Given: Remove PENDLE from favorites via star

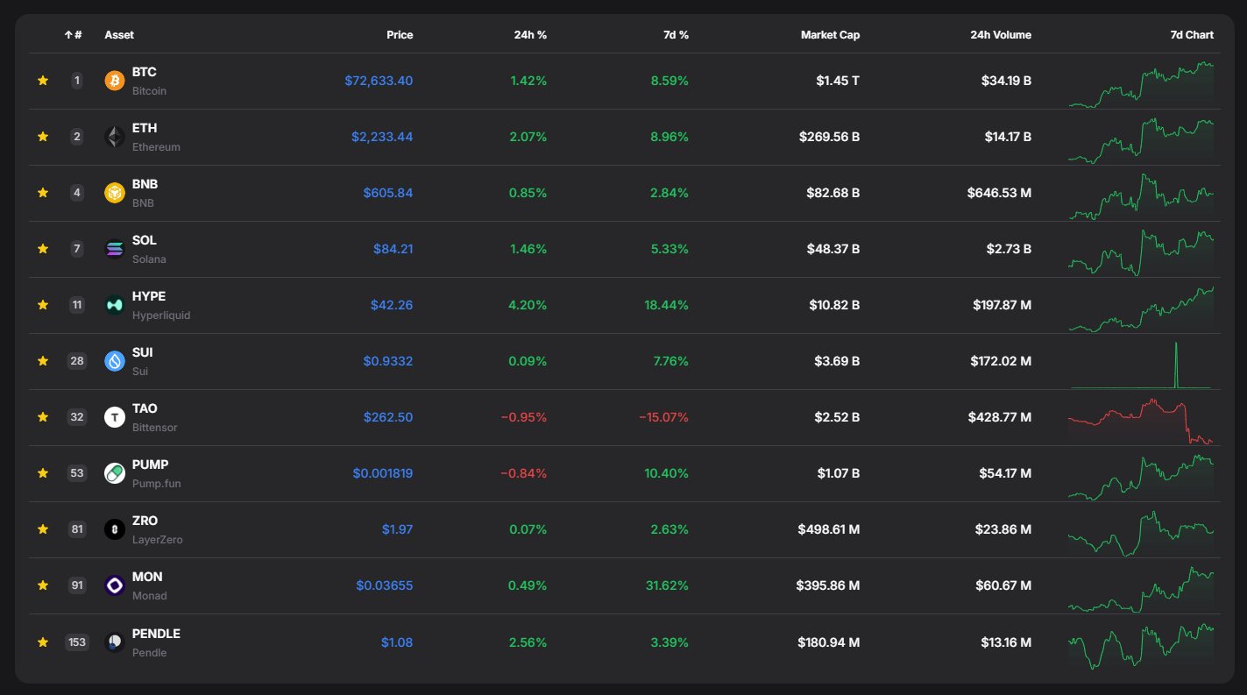Looking at the screenshot, I should point(42,642).
